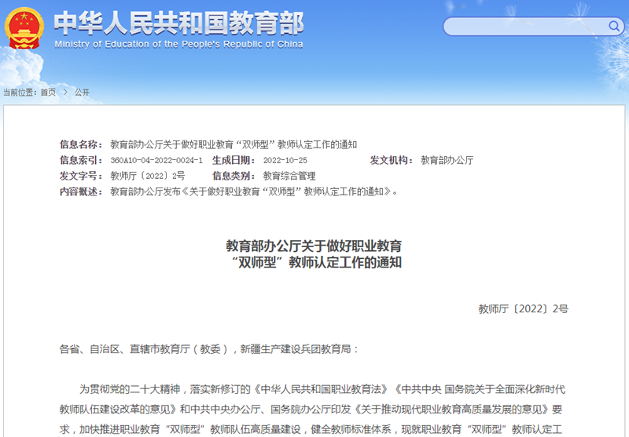Click the breadcrumb arrow separator after 首页
This screenshot has height=437, width=629.
[x=65, y=93]
